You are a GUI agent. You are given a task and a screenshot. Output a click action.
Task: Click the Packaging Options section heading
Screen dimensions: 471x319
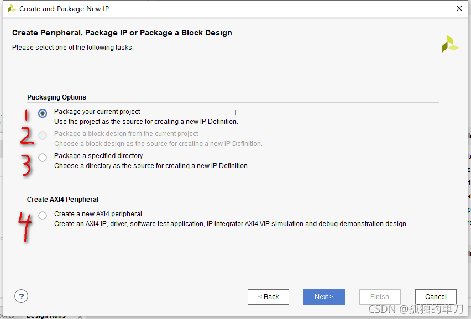(x=56, y=97)
